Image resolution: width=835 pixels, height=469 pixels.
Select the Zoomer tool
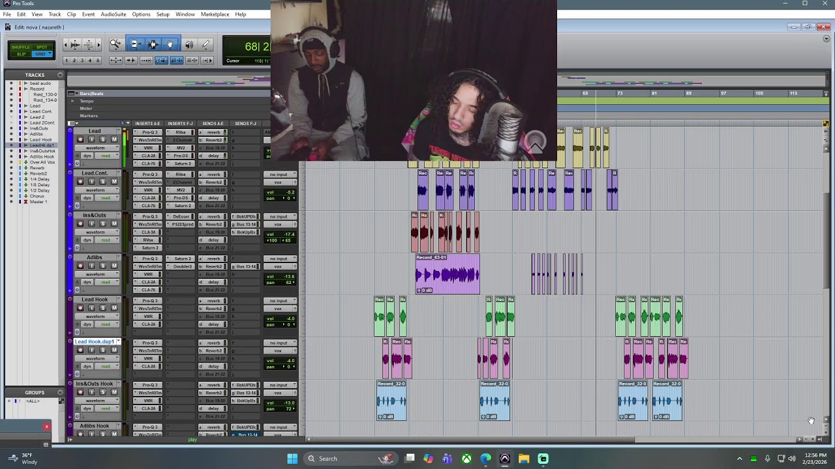click(x=115, y=44)
